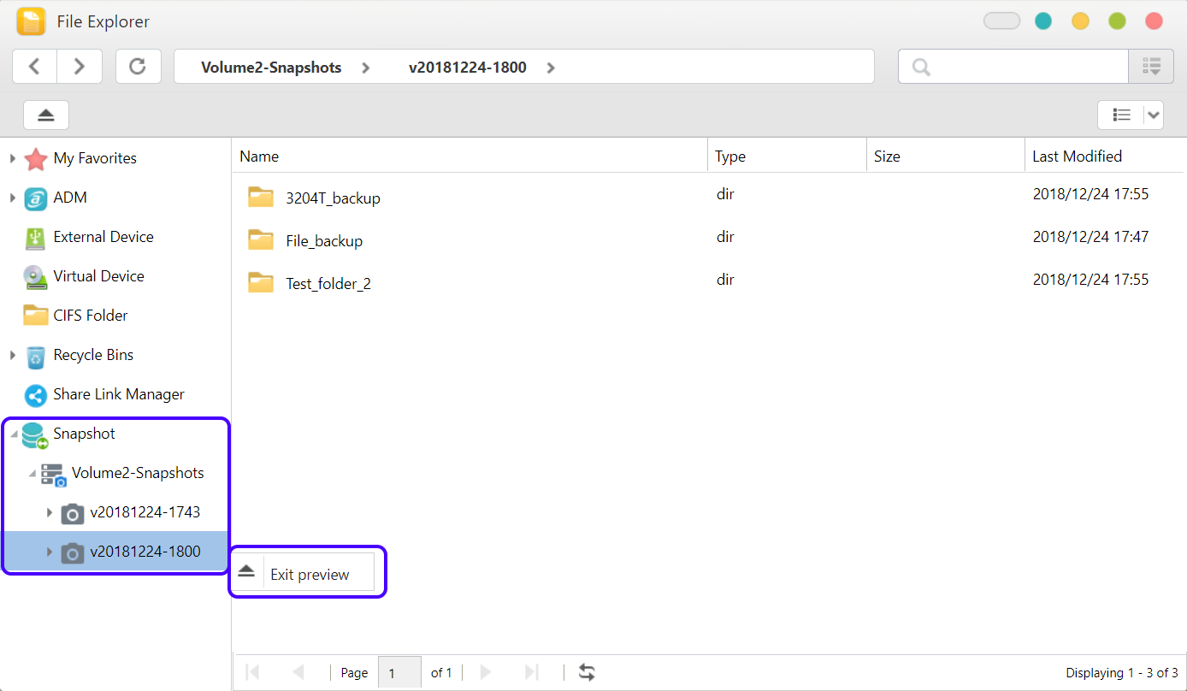Screen dimensions: 1187x691
Task: Open the Virtual Device item
Action: coord(98,276)
